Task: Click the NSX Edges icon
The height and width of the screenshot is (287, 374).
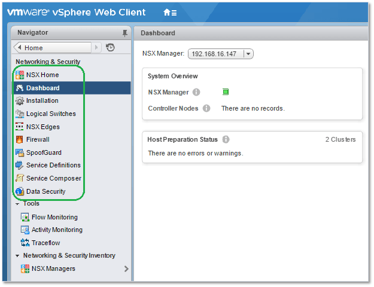Action: tap(20, 127)
